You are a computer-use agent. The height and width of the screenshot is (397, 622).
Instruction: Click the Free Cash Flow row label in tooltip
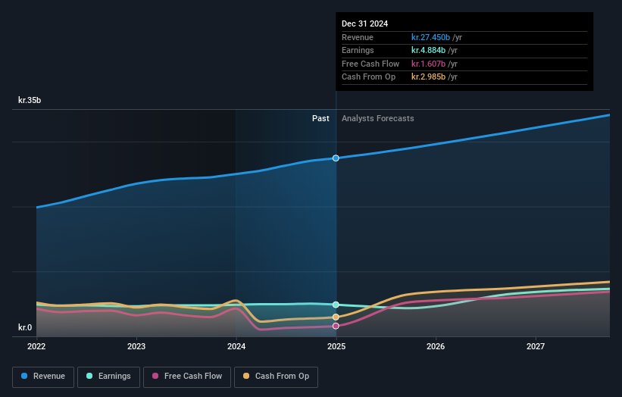click(x=370, y=64)
